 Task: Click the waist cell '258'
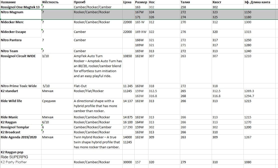[196, 7]
